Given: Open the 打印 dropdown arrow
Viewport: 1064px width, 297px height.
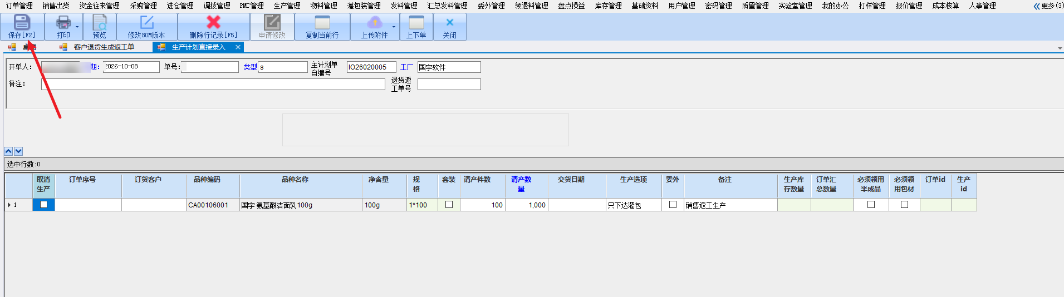Looking at the screenshot, I should click(77, 27).
